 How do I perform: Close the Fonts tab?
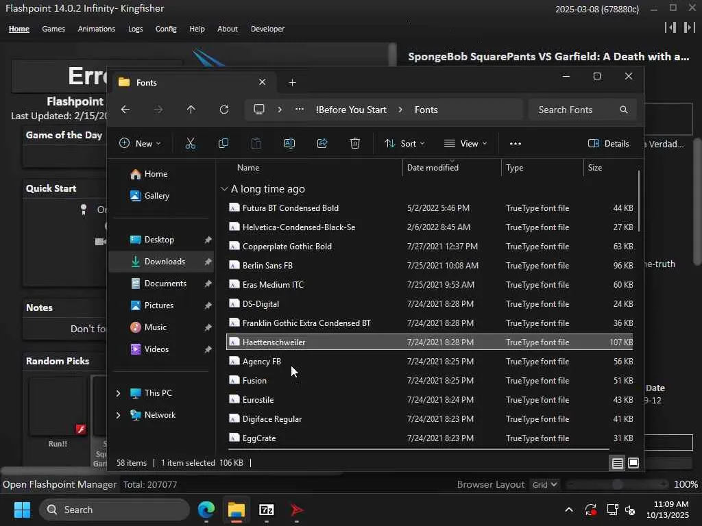[263, 82]
